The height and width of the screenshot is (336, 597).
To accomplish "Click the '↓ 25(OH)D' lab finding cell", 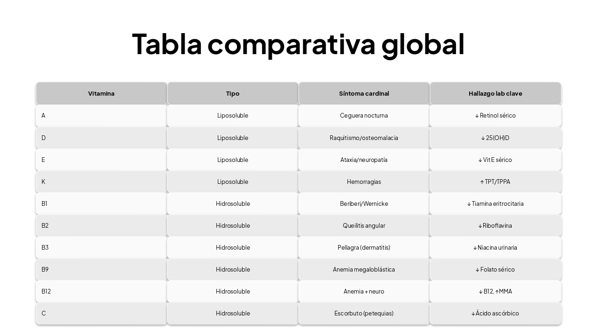I will coord(495,138).
